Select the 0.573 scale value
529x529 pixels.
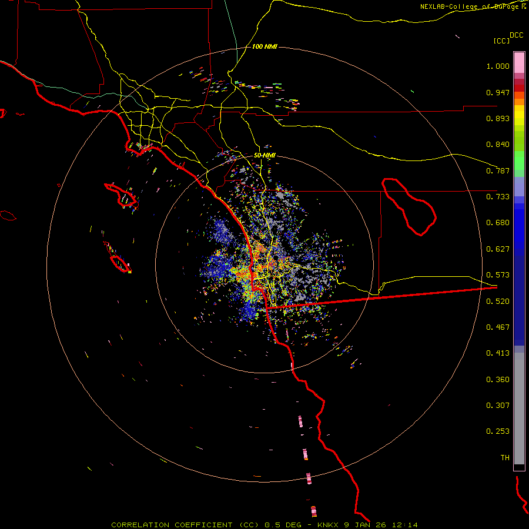point(498,275)
